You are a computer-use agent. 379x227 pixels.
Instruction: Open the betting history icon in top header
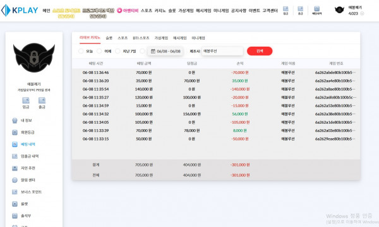[316, 11]
